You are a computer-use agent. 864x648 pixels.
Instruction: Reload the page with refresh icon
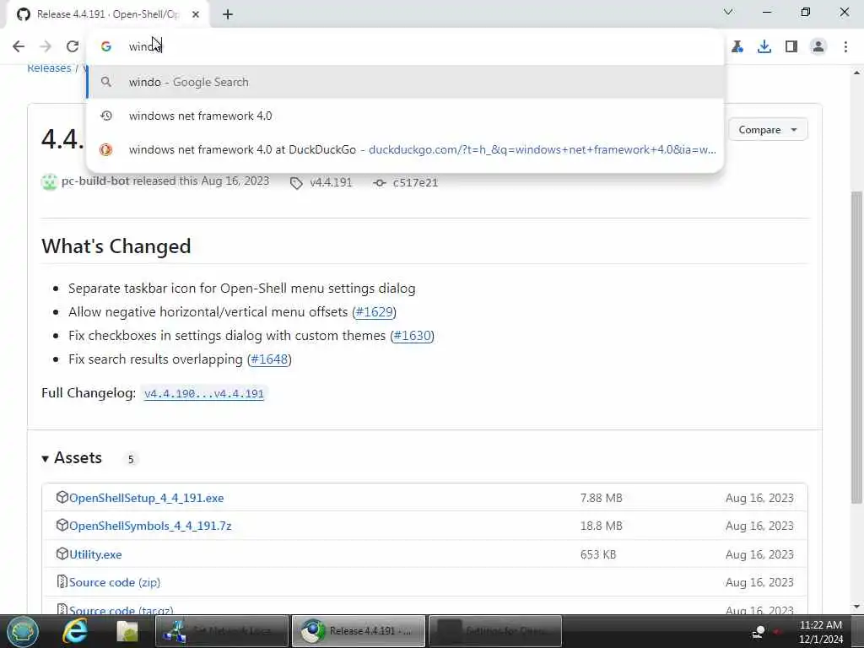point(73,46)
